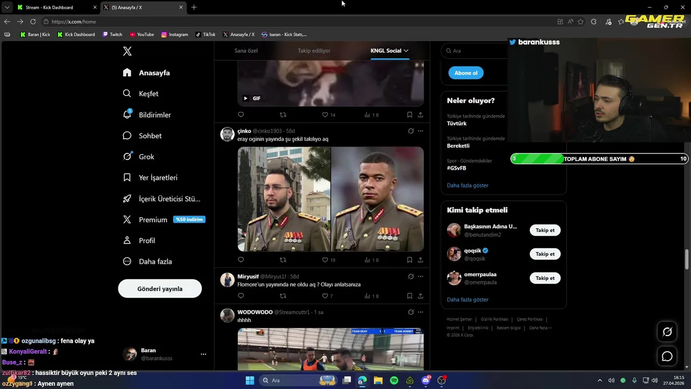Click the Abone ol button

[x=466, y=73]
